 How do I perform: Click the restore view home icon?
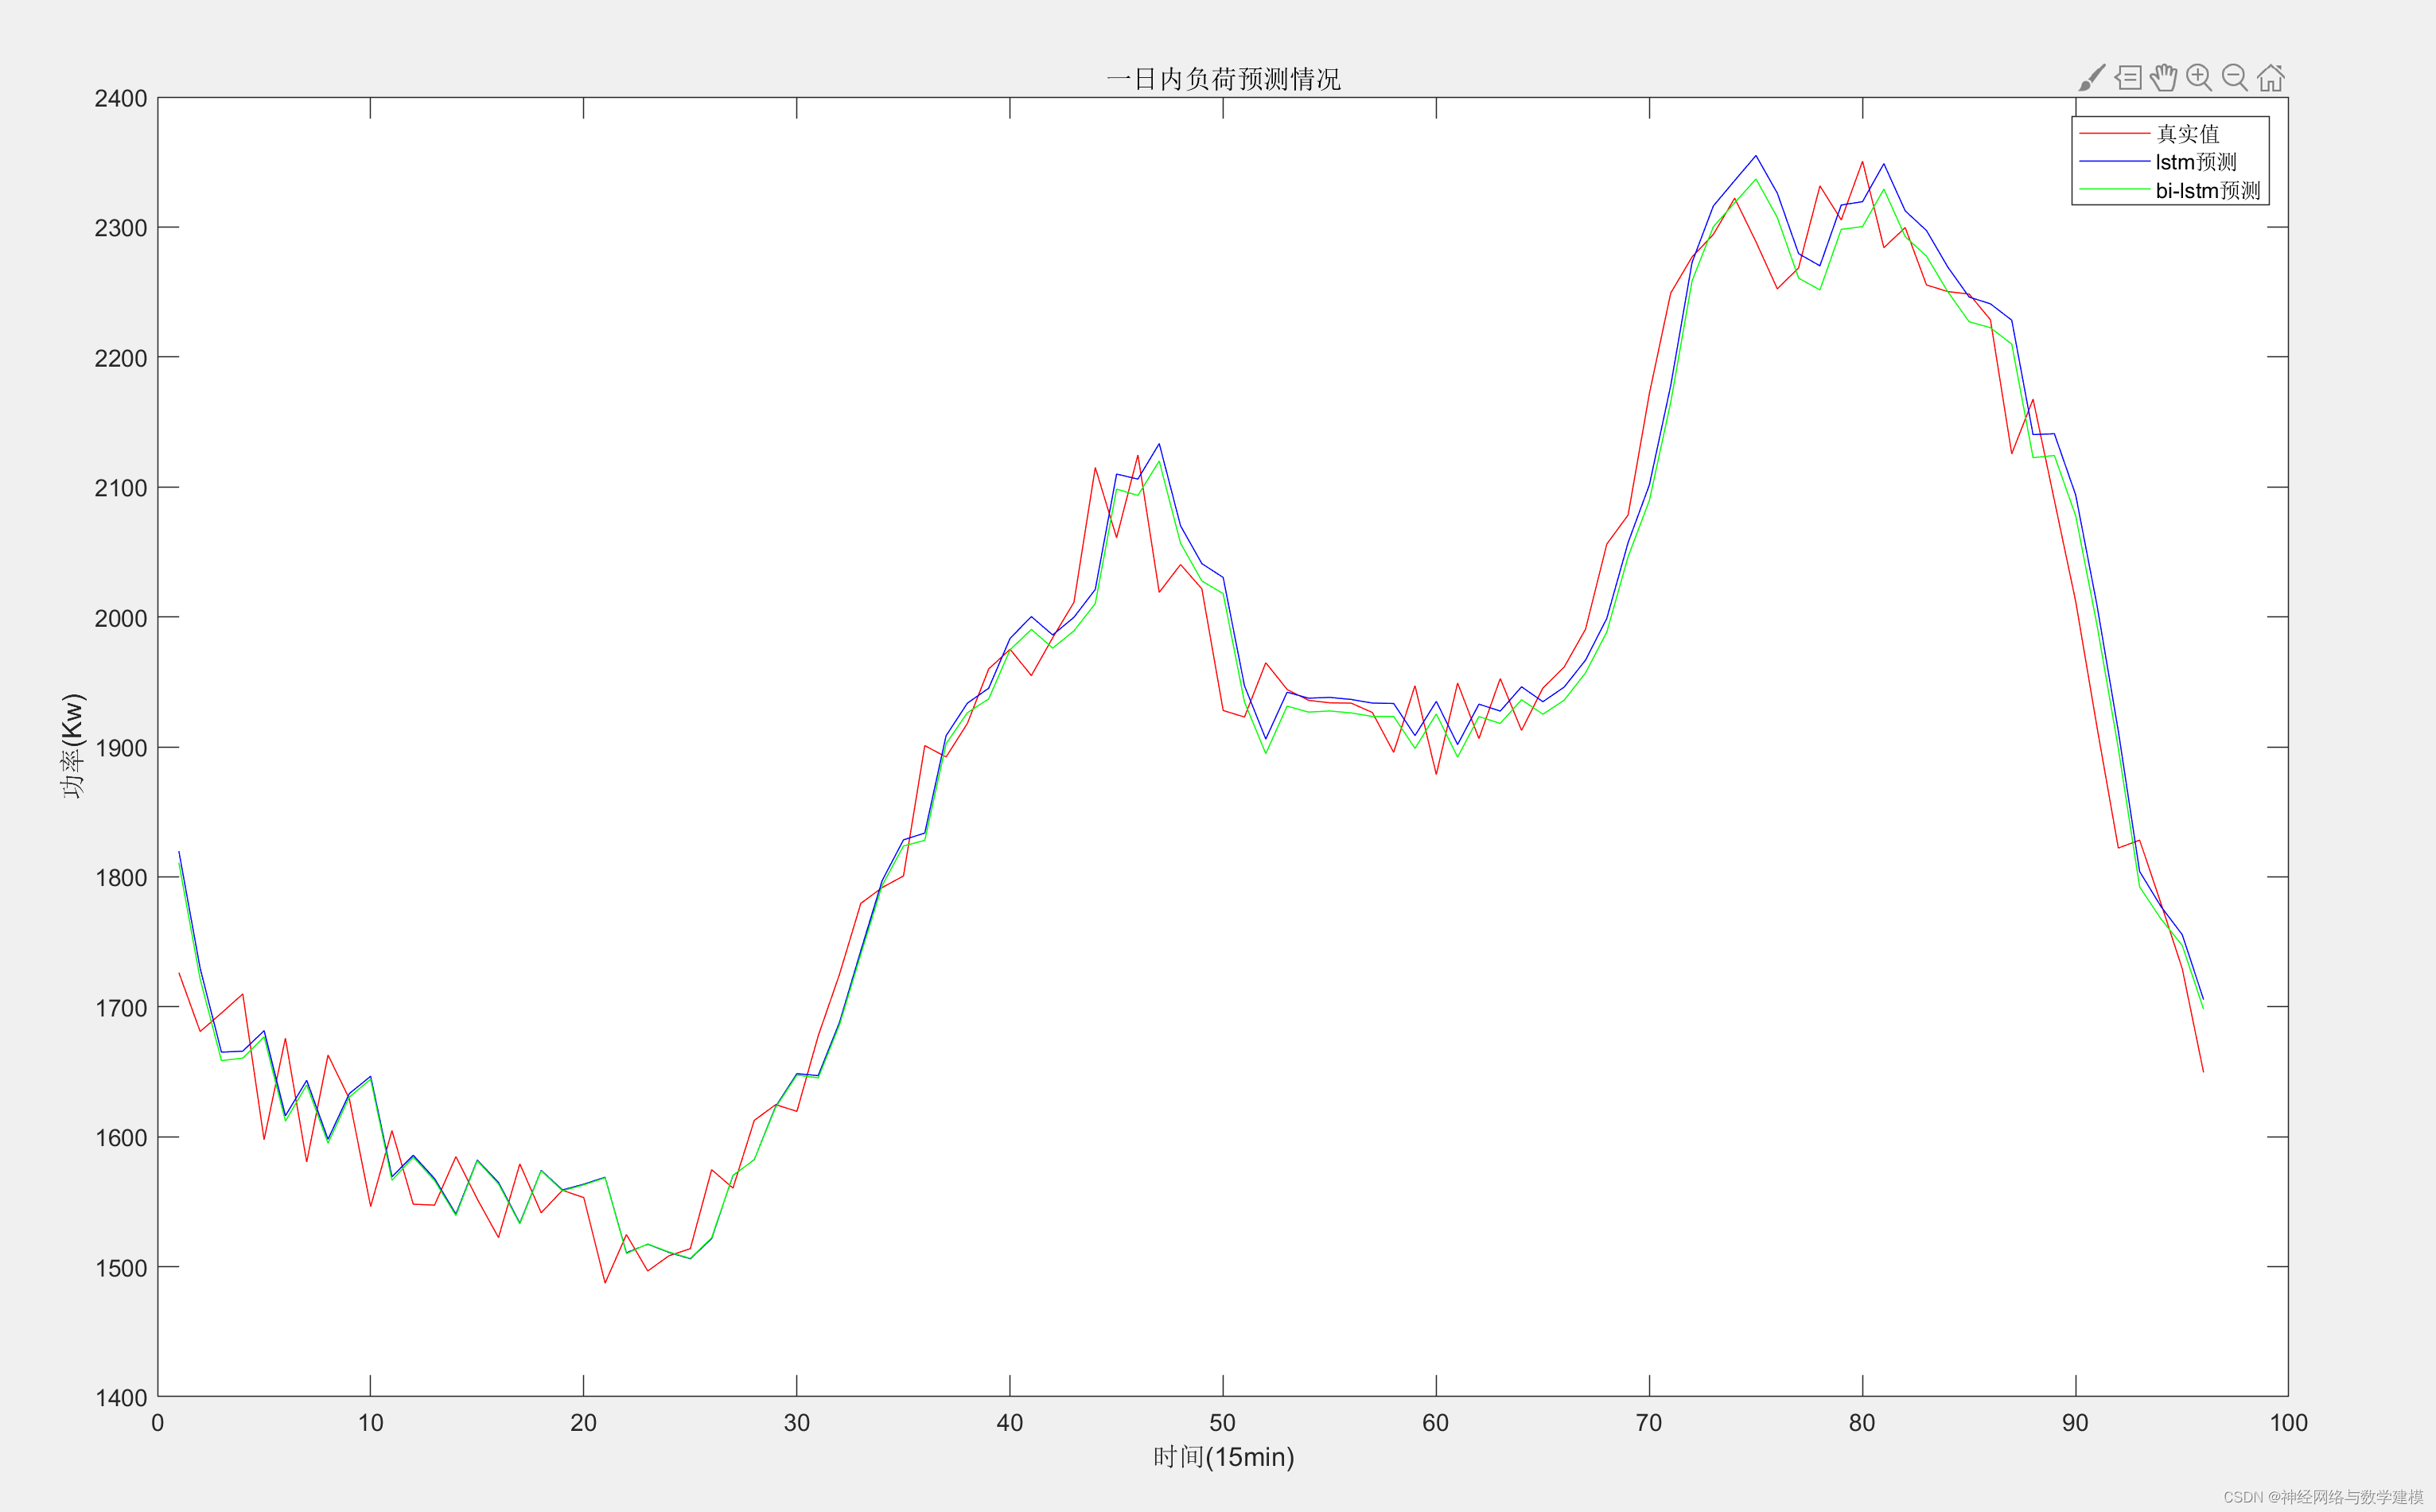(x=2271, y=78)
